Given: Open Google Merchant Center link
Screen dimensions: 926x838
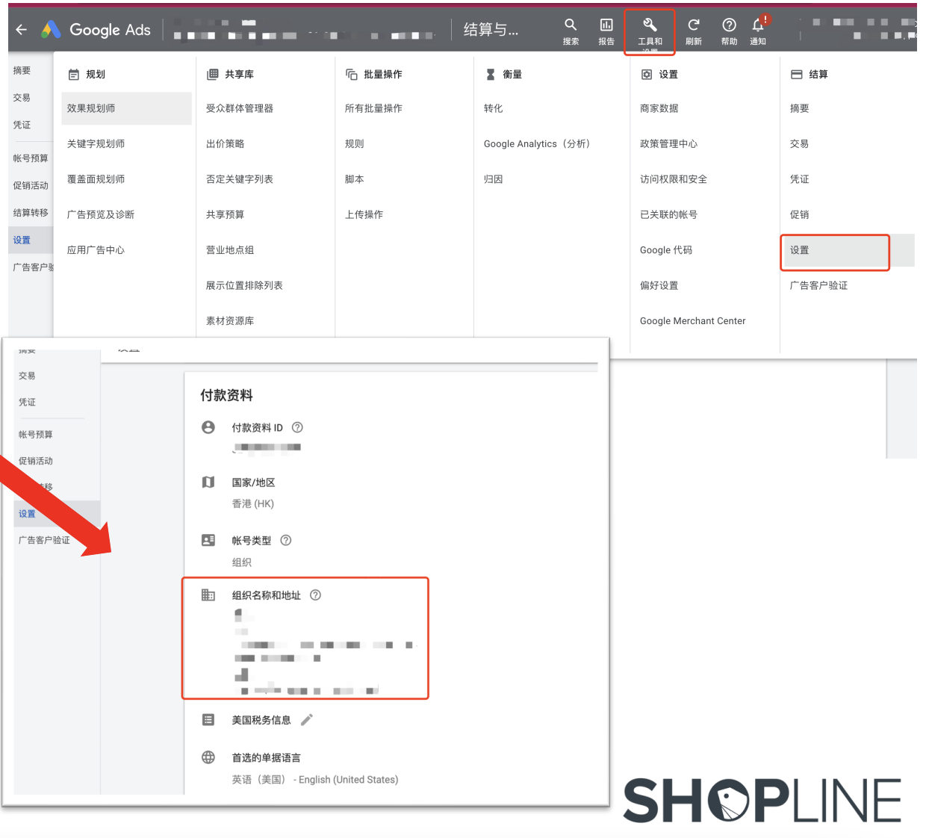Looking at the screenshot, I should 692,321.
